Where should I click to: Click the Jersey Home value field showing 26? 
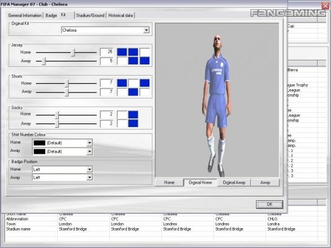click(x=107, y=52)
